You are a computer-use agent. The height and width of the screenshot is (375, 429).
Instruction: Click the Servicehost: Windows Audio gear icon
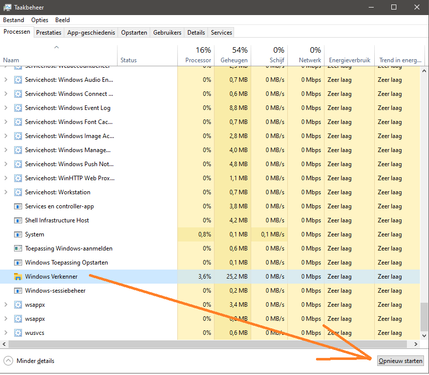tap(18, 80)
